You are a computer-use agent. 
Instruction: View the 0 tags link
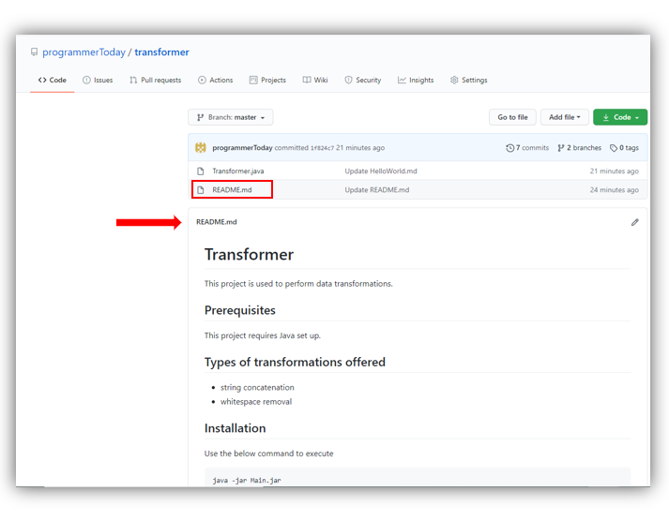624,148
